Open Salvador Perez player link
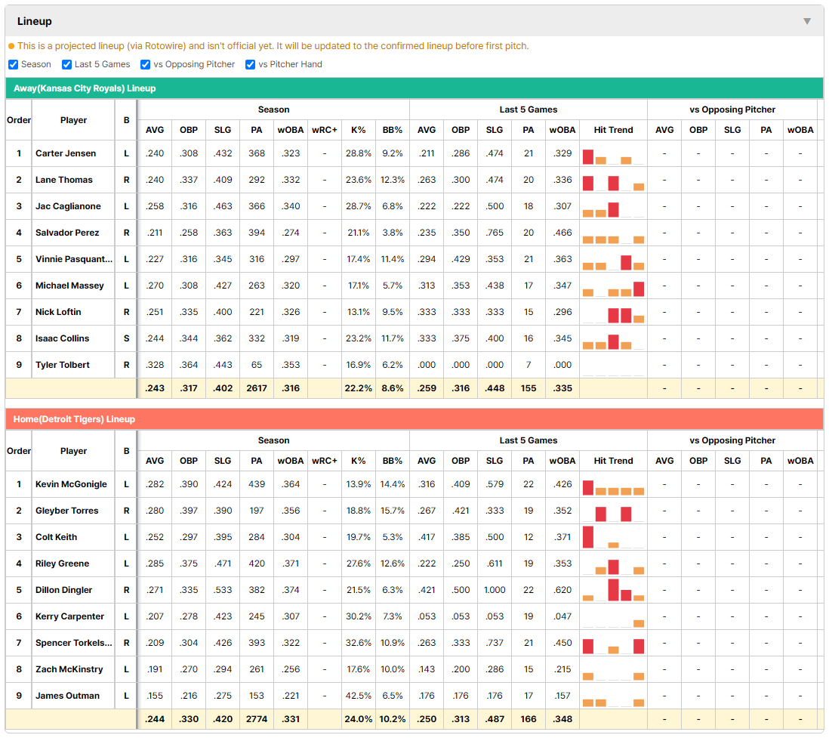The image size is (829, 738). click(x=67, y=233)
